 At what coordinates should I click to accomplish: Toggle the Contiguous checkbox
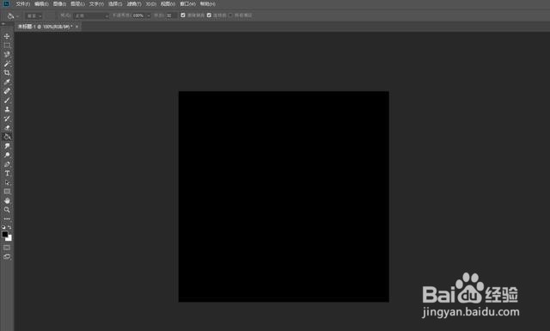[209, 15]
